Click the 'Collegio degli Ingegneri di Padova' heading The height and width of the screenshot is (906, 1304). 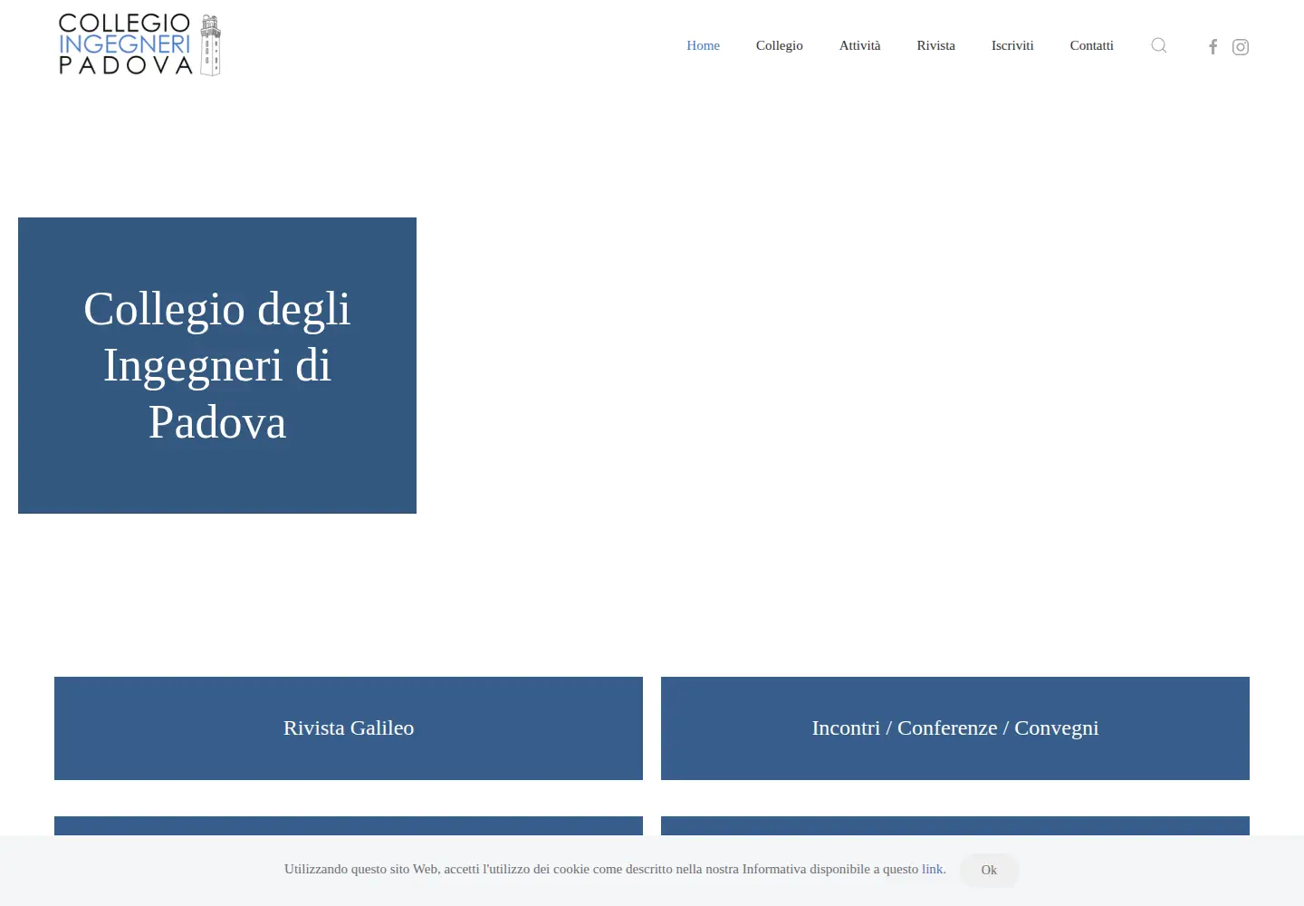(217, 365)
